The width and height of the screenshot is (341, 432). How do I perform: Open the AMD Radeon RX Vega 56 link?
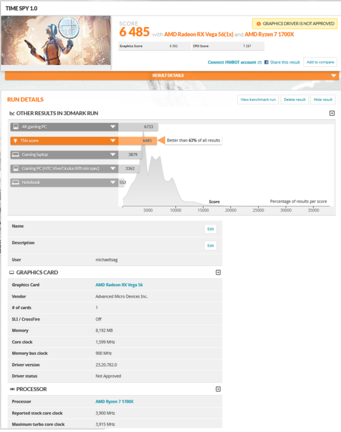119,285
